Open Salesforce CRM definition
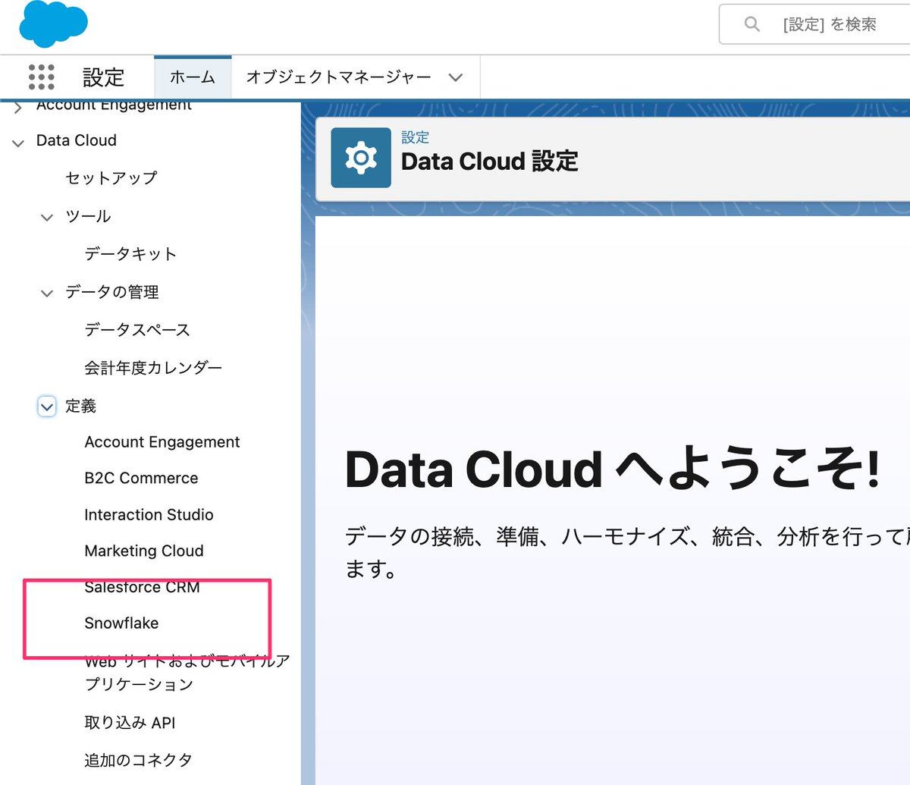The image size is (910, 785). pyautogui.click(x=142, y=587)
